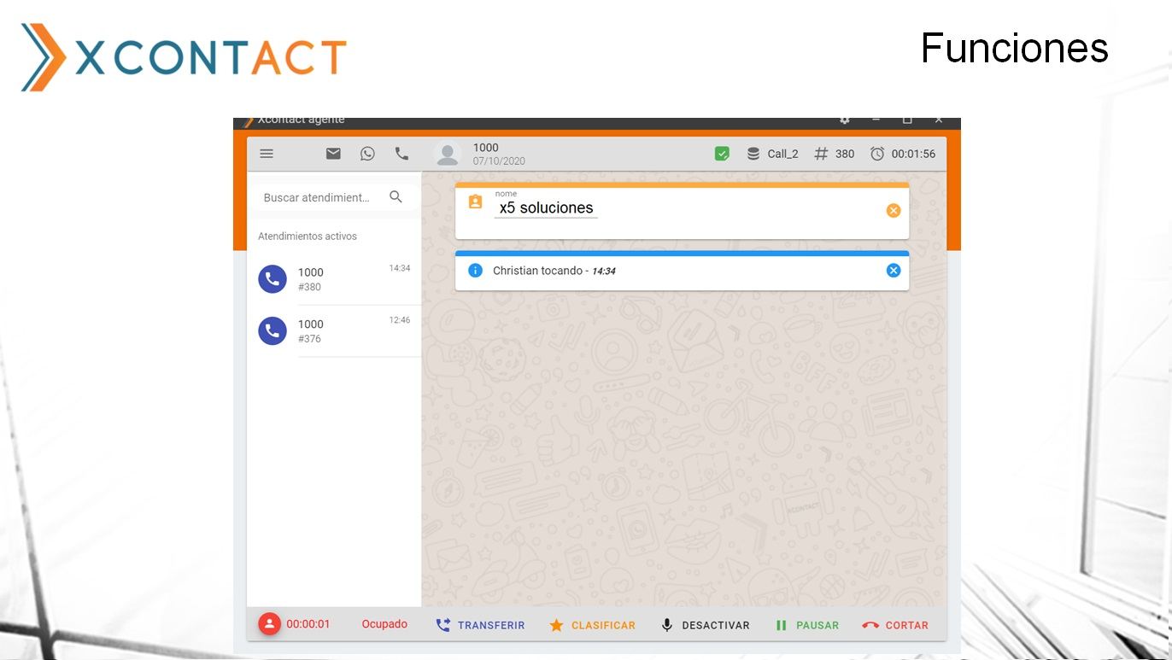Screen dimensions: 1172x660
Task: Click the hash icon beside 380
Action: tap(821, 154)
